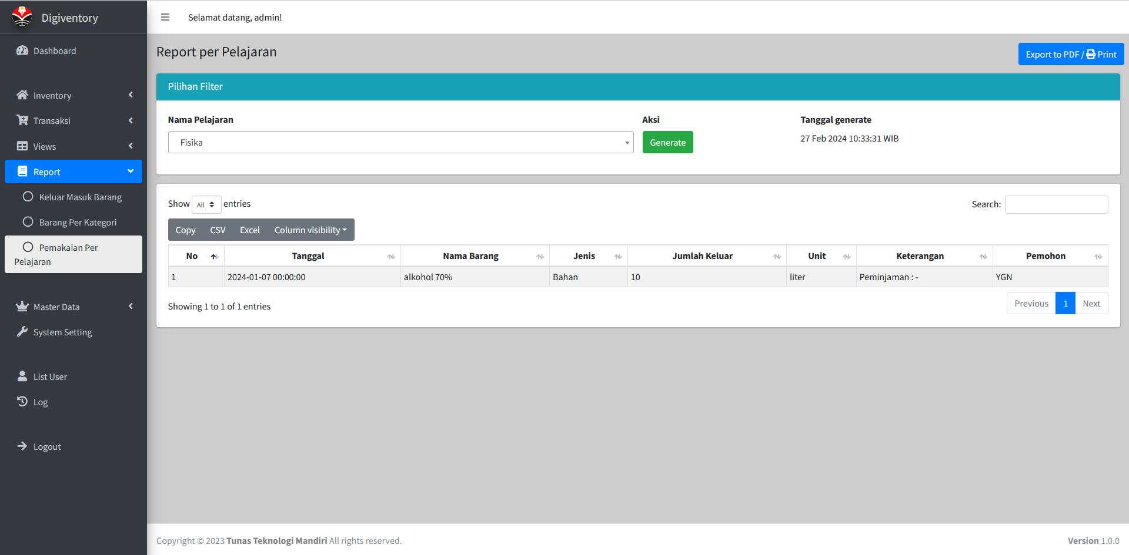This screenshot has height=555, width=1129.
Task: Click the Logout arrow icon
Action: point(22,446)
